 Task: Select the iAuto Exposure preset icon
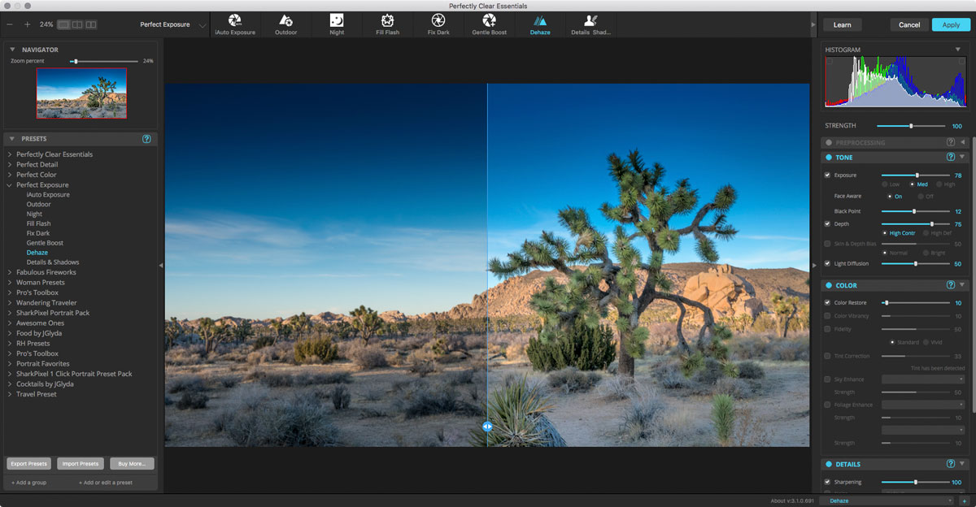point(235,20)
